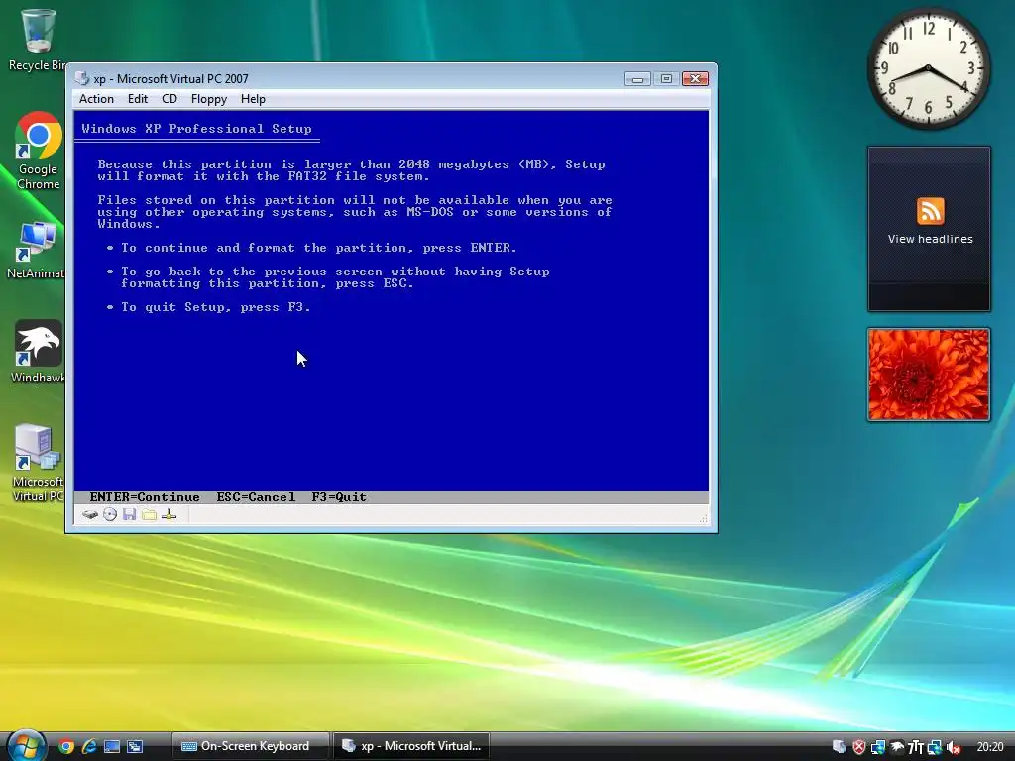The width and height of the screenshot is (1015, 761).
Task: Launch Chrome from Quick Launch bar
Action: (x=66, y=747)
